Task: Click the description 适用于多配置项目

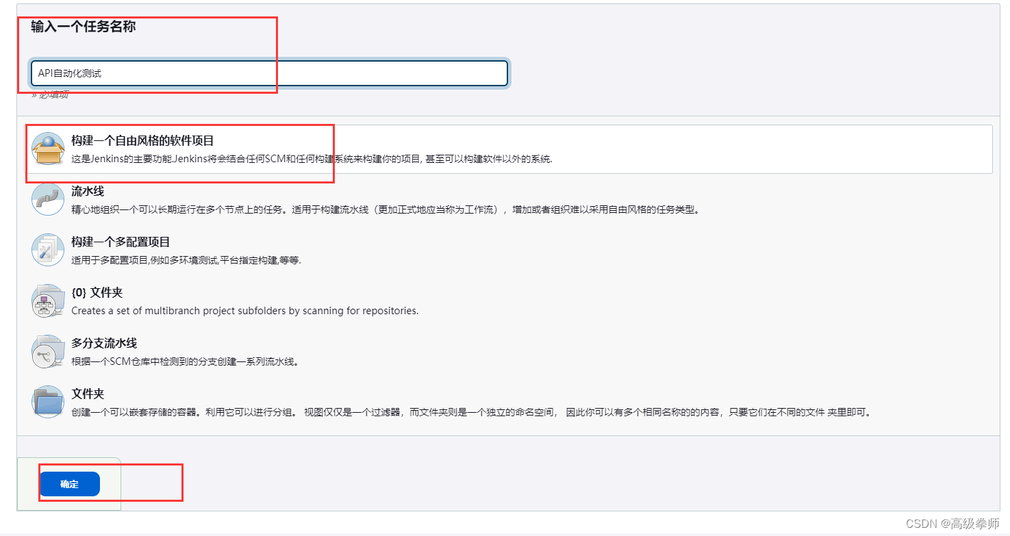Action: pos(186,260)
